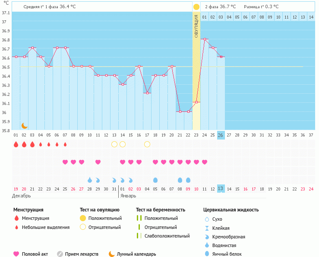Click the yellow ovulation circle above the chart

click(196, 7)
